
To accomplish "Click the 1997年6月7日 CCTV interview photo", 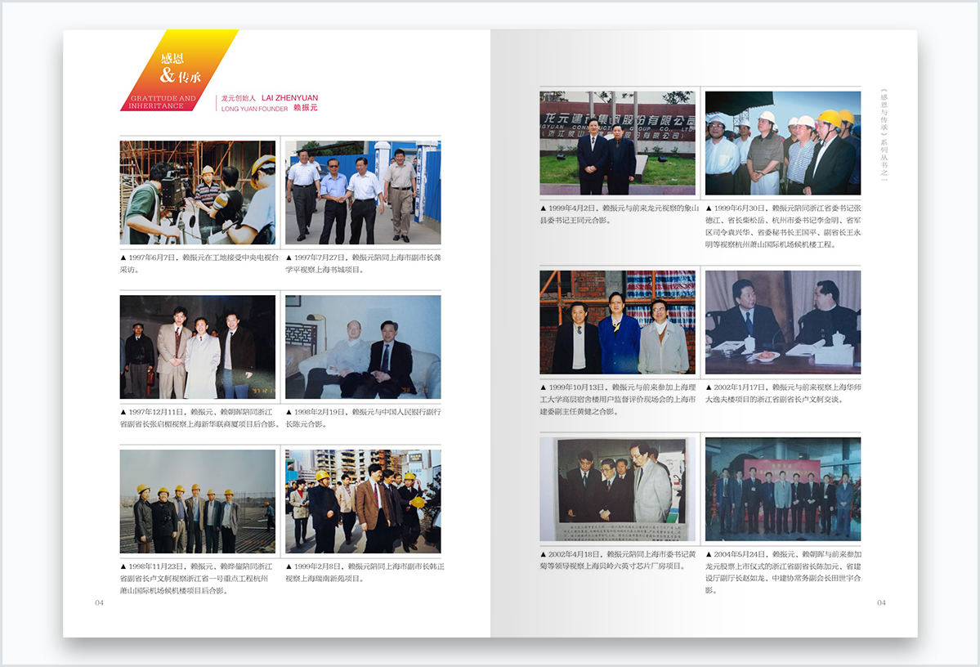I will [197, 193].
